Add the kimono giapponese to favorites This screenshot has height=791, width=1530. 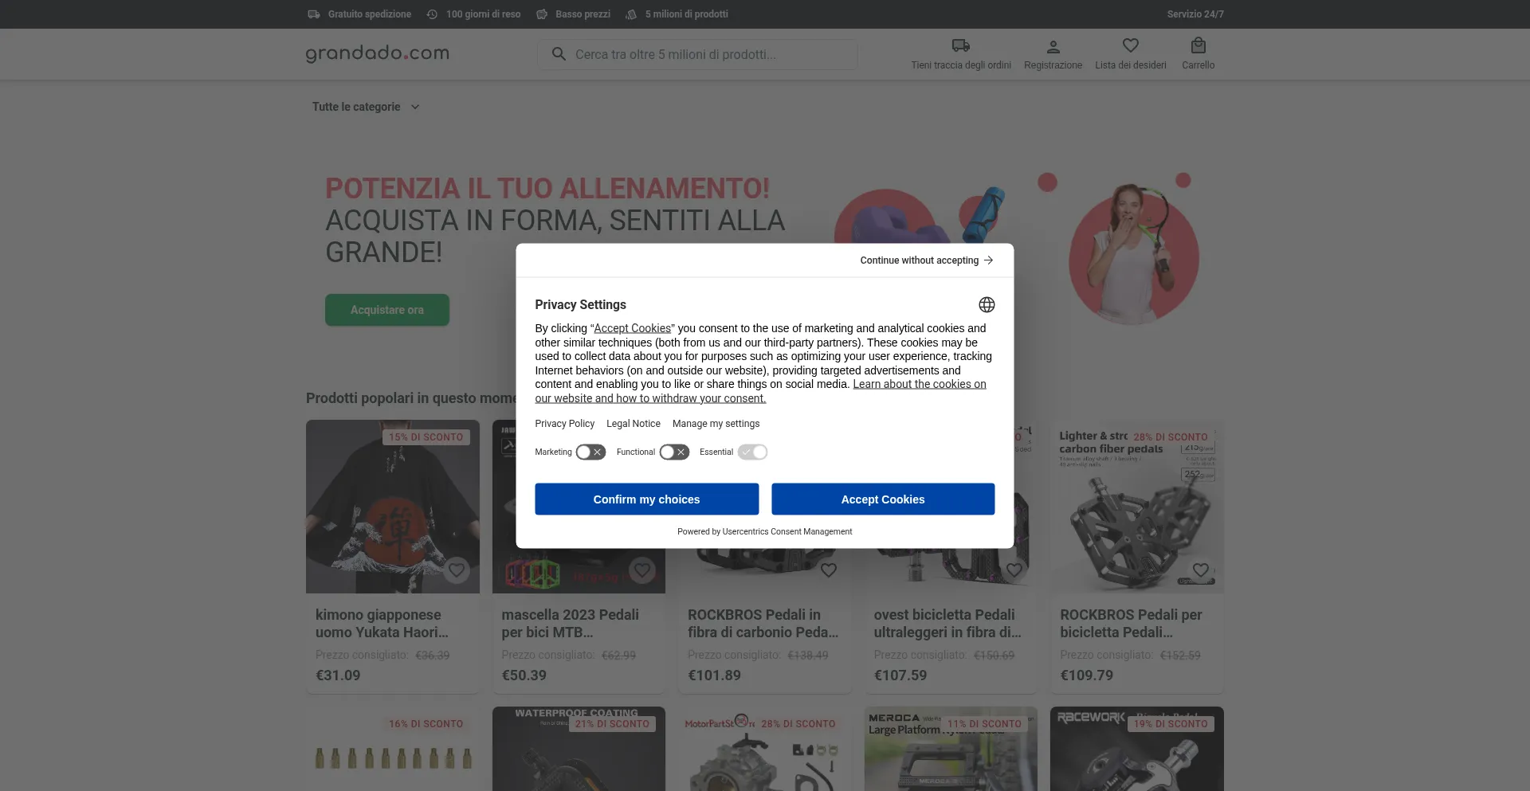pyautogui.click(x=457, y=570)
